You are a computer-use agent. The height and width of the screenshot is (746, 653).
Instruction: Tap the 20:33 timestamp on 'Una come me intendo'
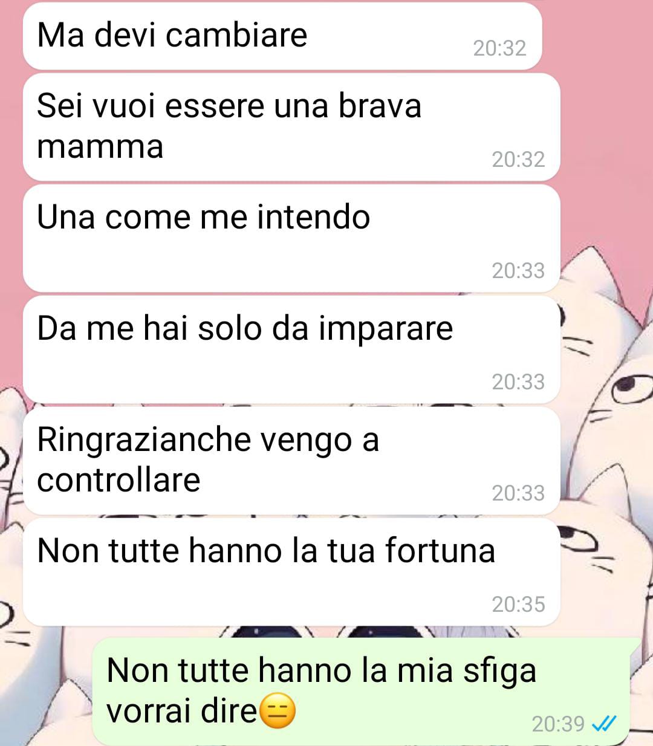pyautogui.click(x=518, y=270)
